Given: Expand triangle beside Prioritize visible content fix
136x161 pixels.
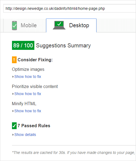Looking at the screenshot, I should coord(13,94).
